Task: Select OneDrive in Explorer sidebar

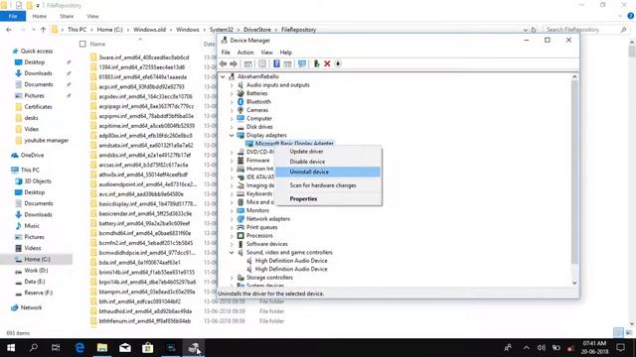Action: coord(32,155)
